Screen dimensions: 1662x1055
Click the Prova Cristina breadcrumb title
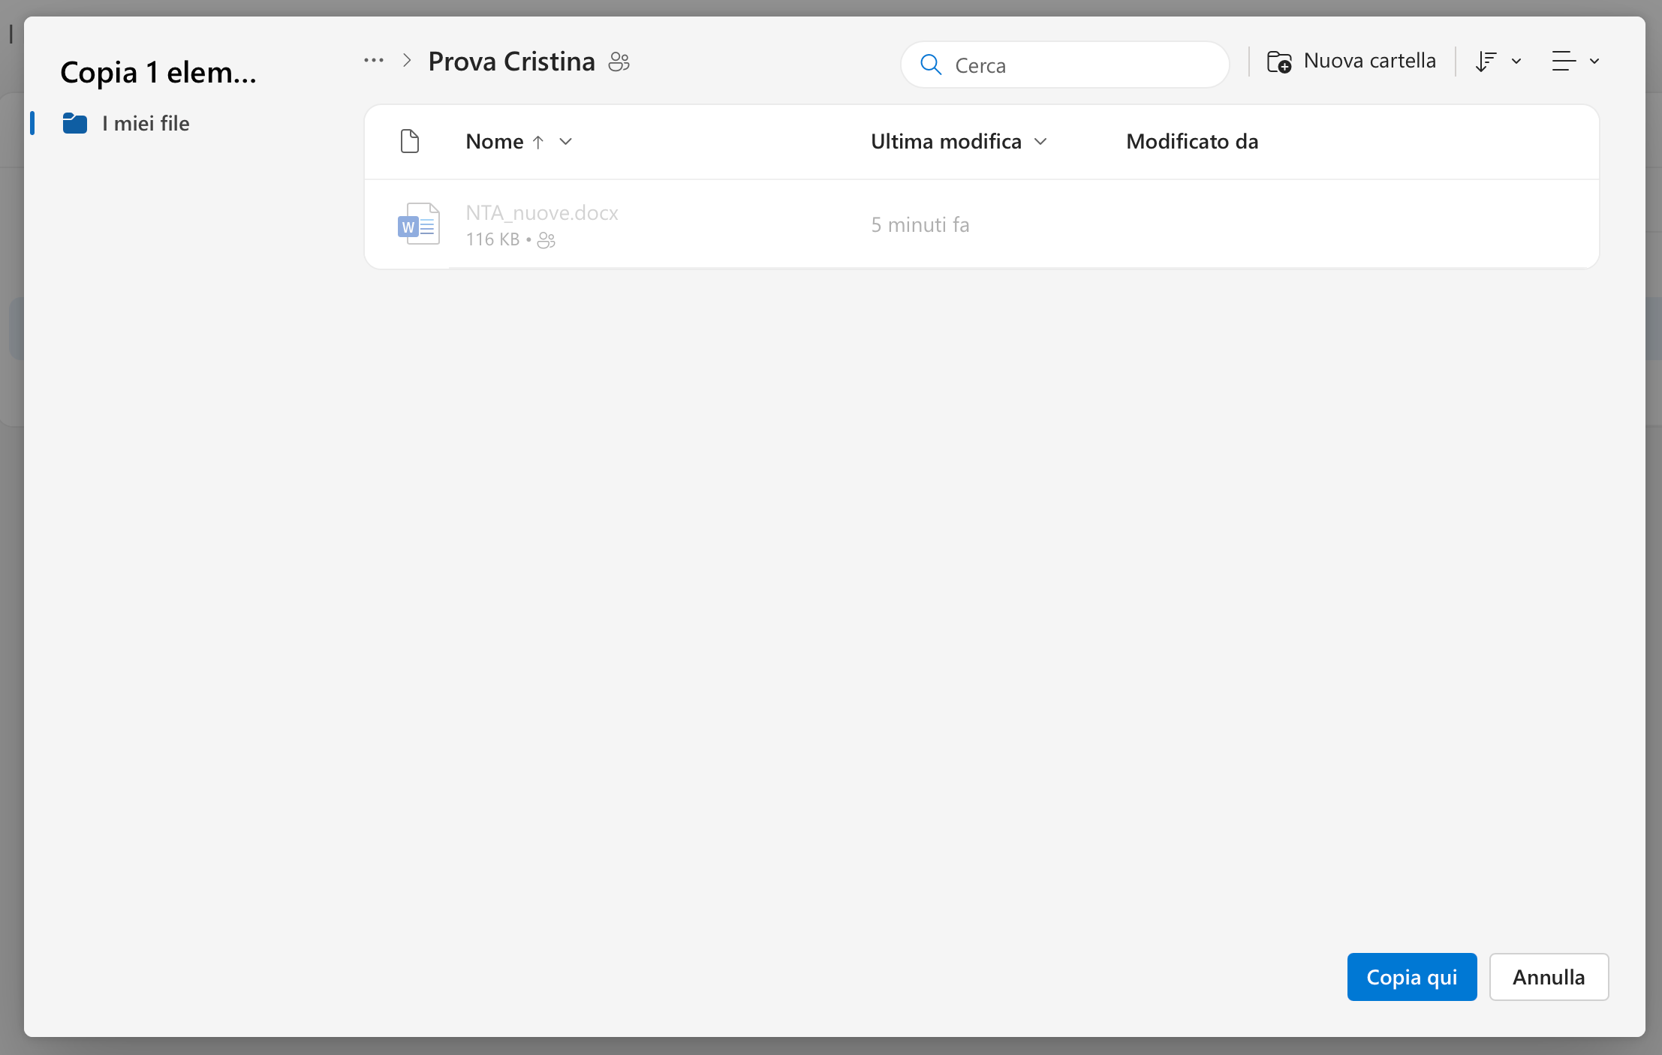[511, 62]
